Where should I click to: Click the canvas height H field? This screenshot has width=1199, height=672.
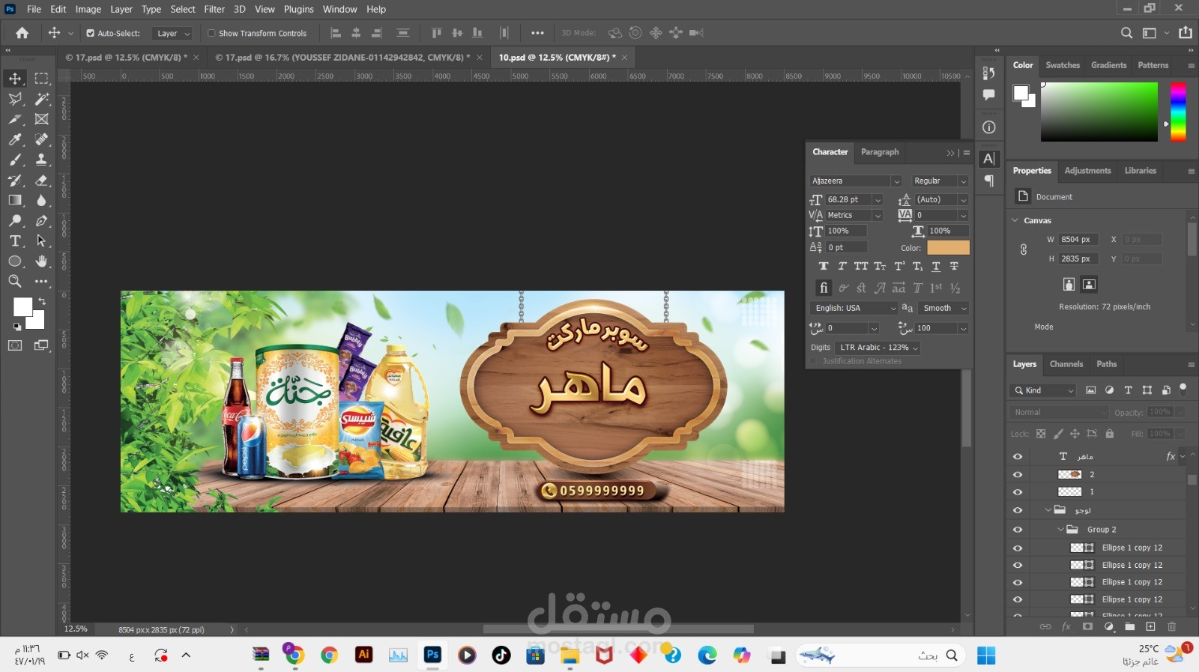[x=1078, y=258]
